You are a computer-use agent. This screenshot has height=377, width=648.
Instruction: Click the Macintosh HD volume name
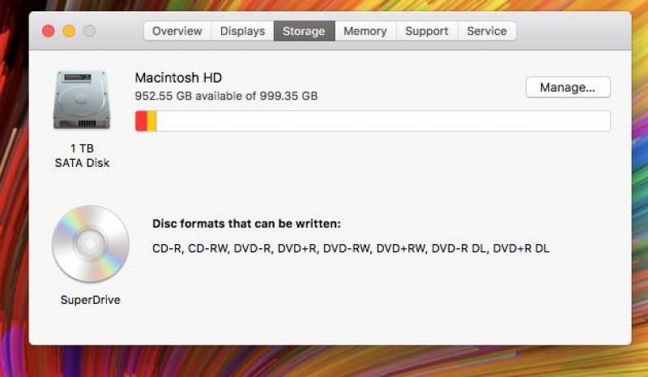pos(178,78)
